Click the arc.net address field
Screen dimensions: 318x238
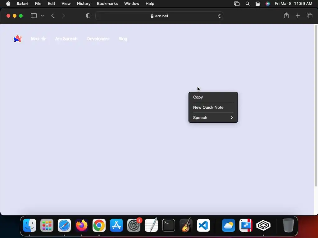click(159, 16)
